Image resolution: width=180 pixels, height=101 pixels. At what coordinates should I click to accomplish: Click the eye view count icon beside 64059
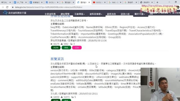pos(51,97)
